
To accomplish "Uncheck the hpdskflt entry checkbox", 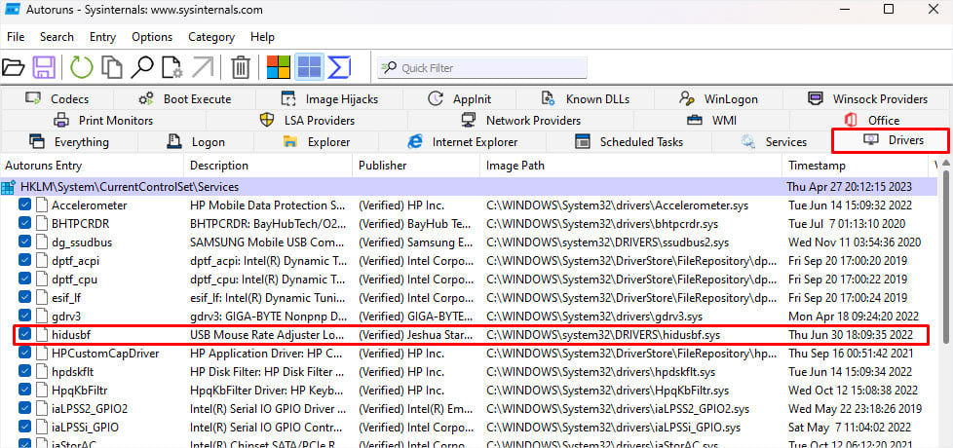I will pos(25,371).
